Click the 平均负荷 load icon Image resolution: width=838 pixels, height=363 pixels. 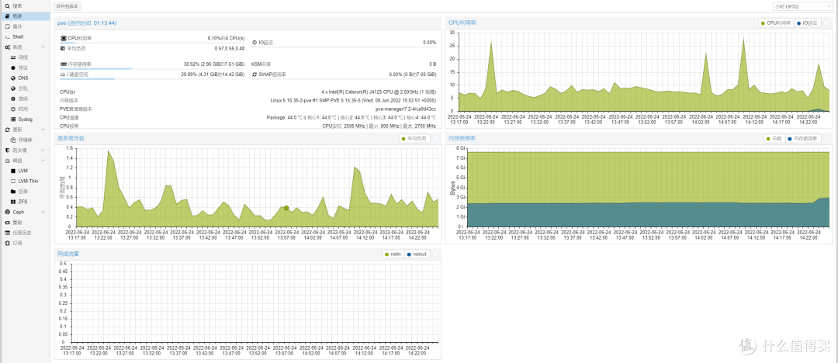63,49
